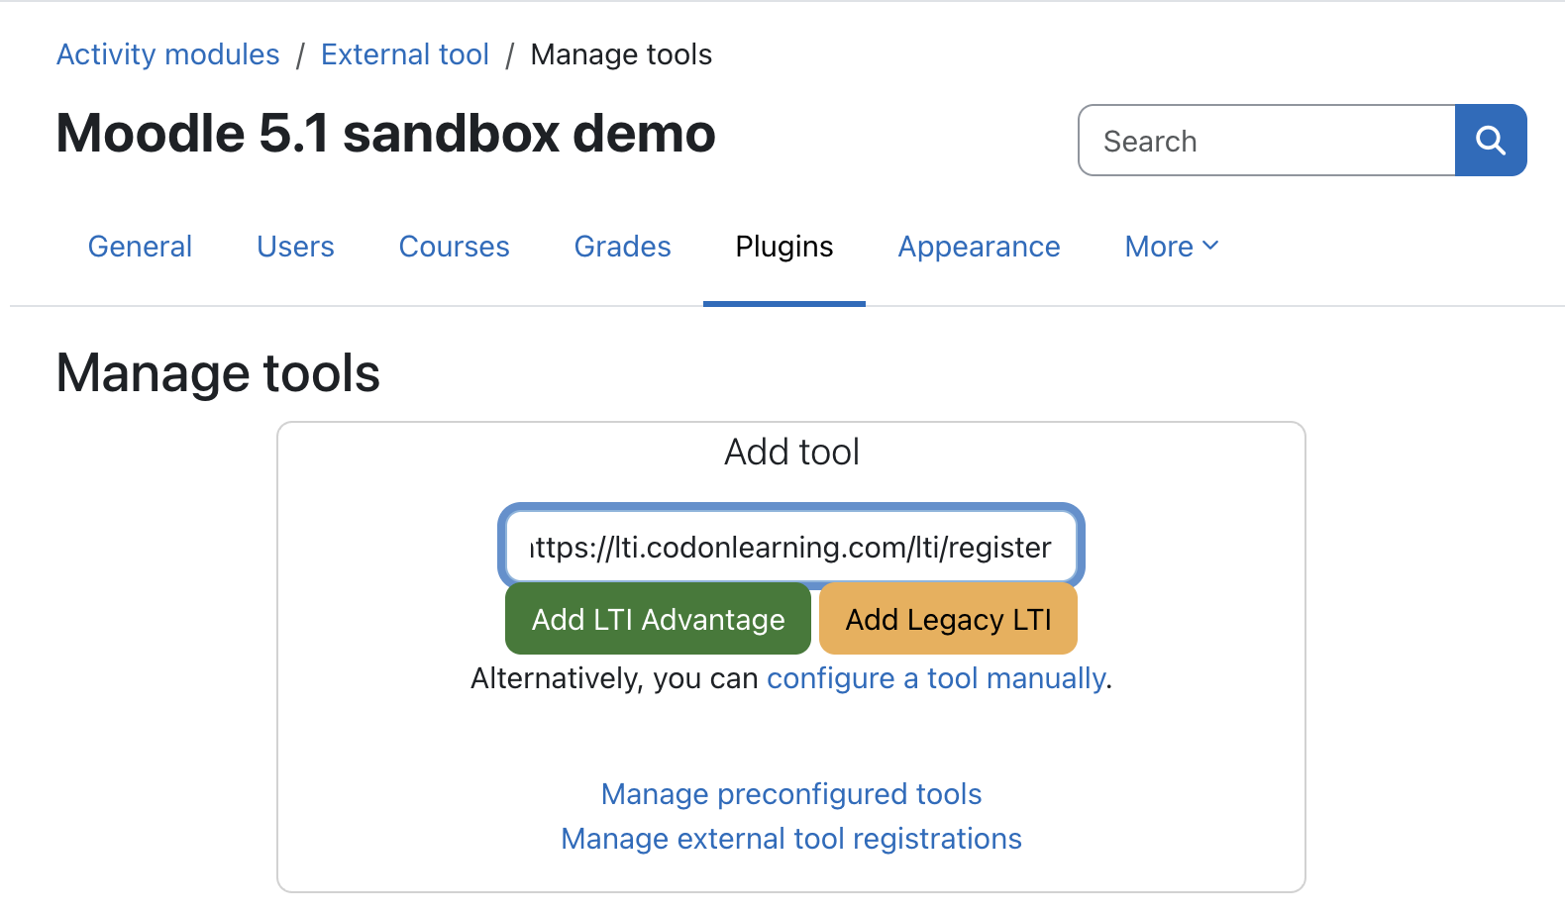Expand the More dropdown menu
The image size is (1565, 915).
pos(1172,247)
